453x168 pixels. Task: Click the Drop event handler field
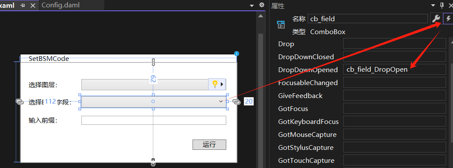[x=394, y=44]
